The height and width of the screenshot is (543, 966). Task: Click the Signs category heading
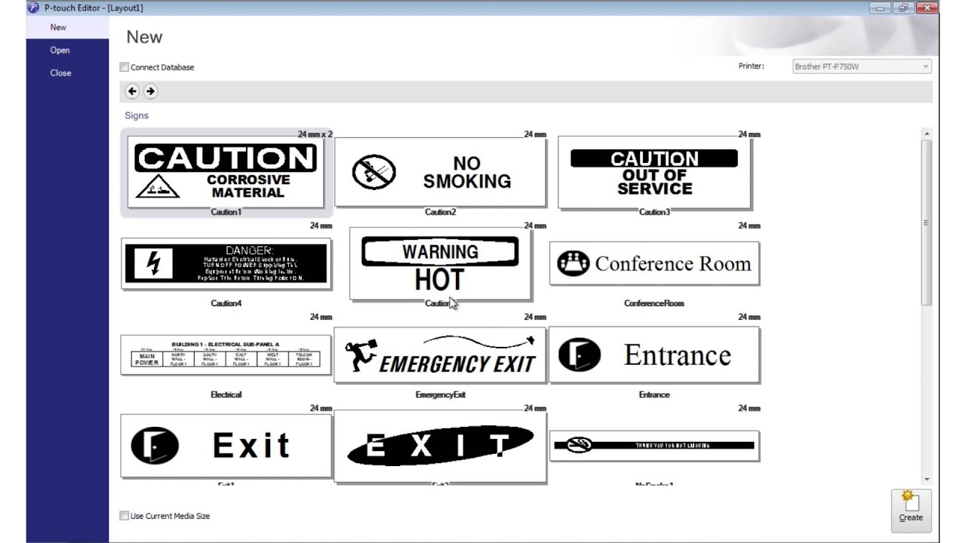click(137, 115)
